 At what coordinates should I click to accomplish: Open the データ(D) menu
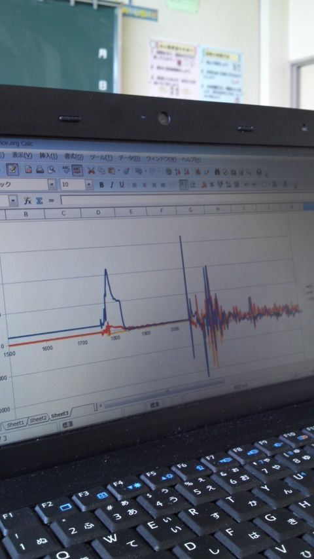tap(129, 158)
